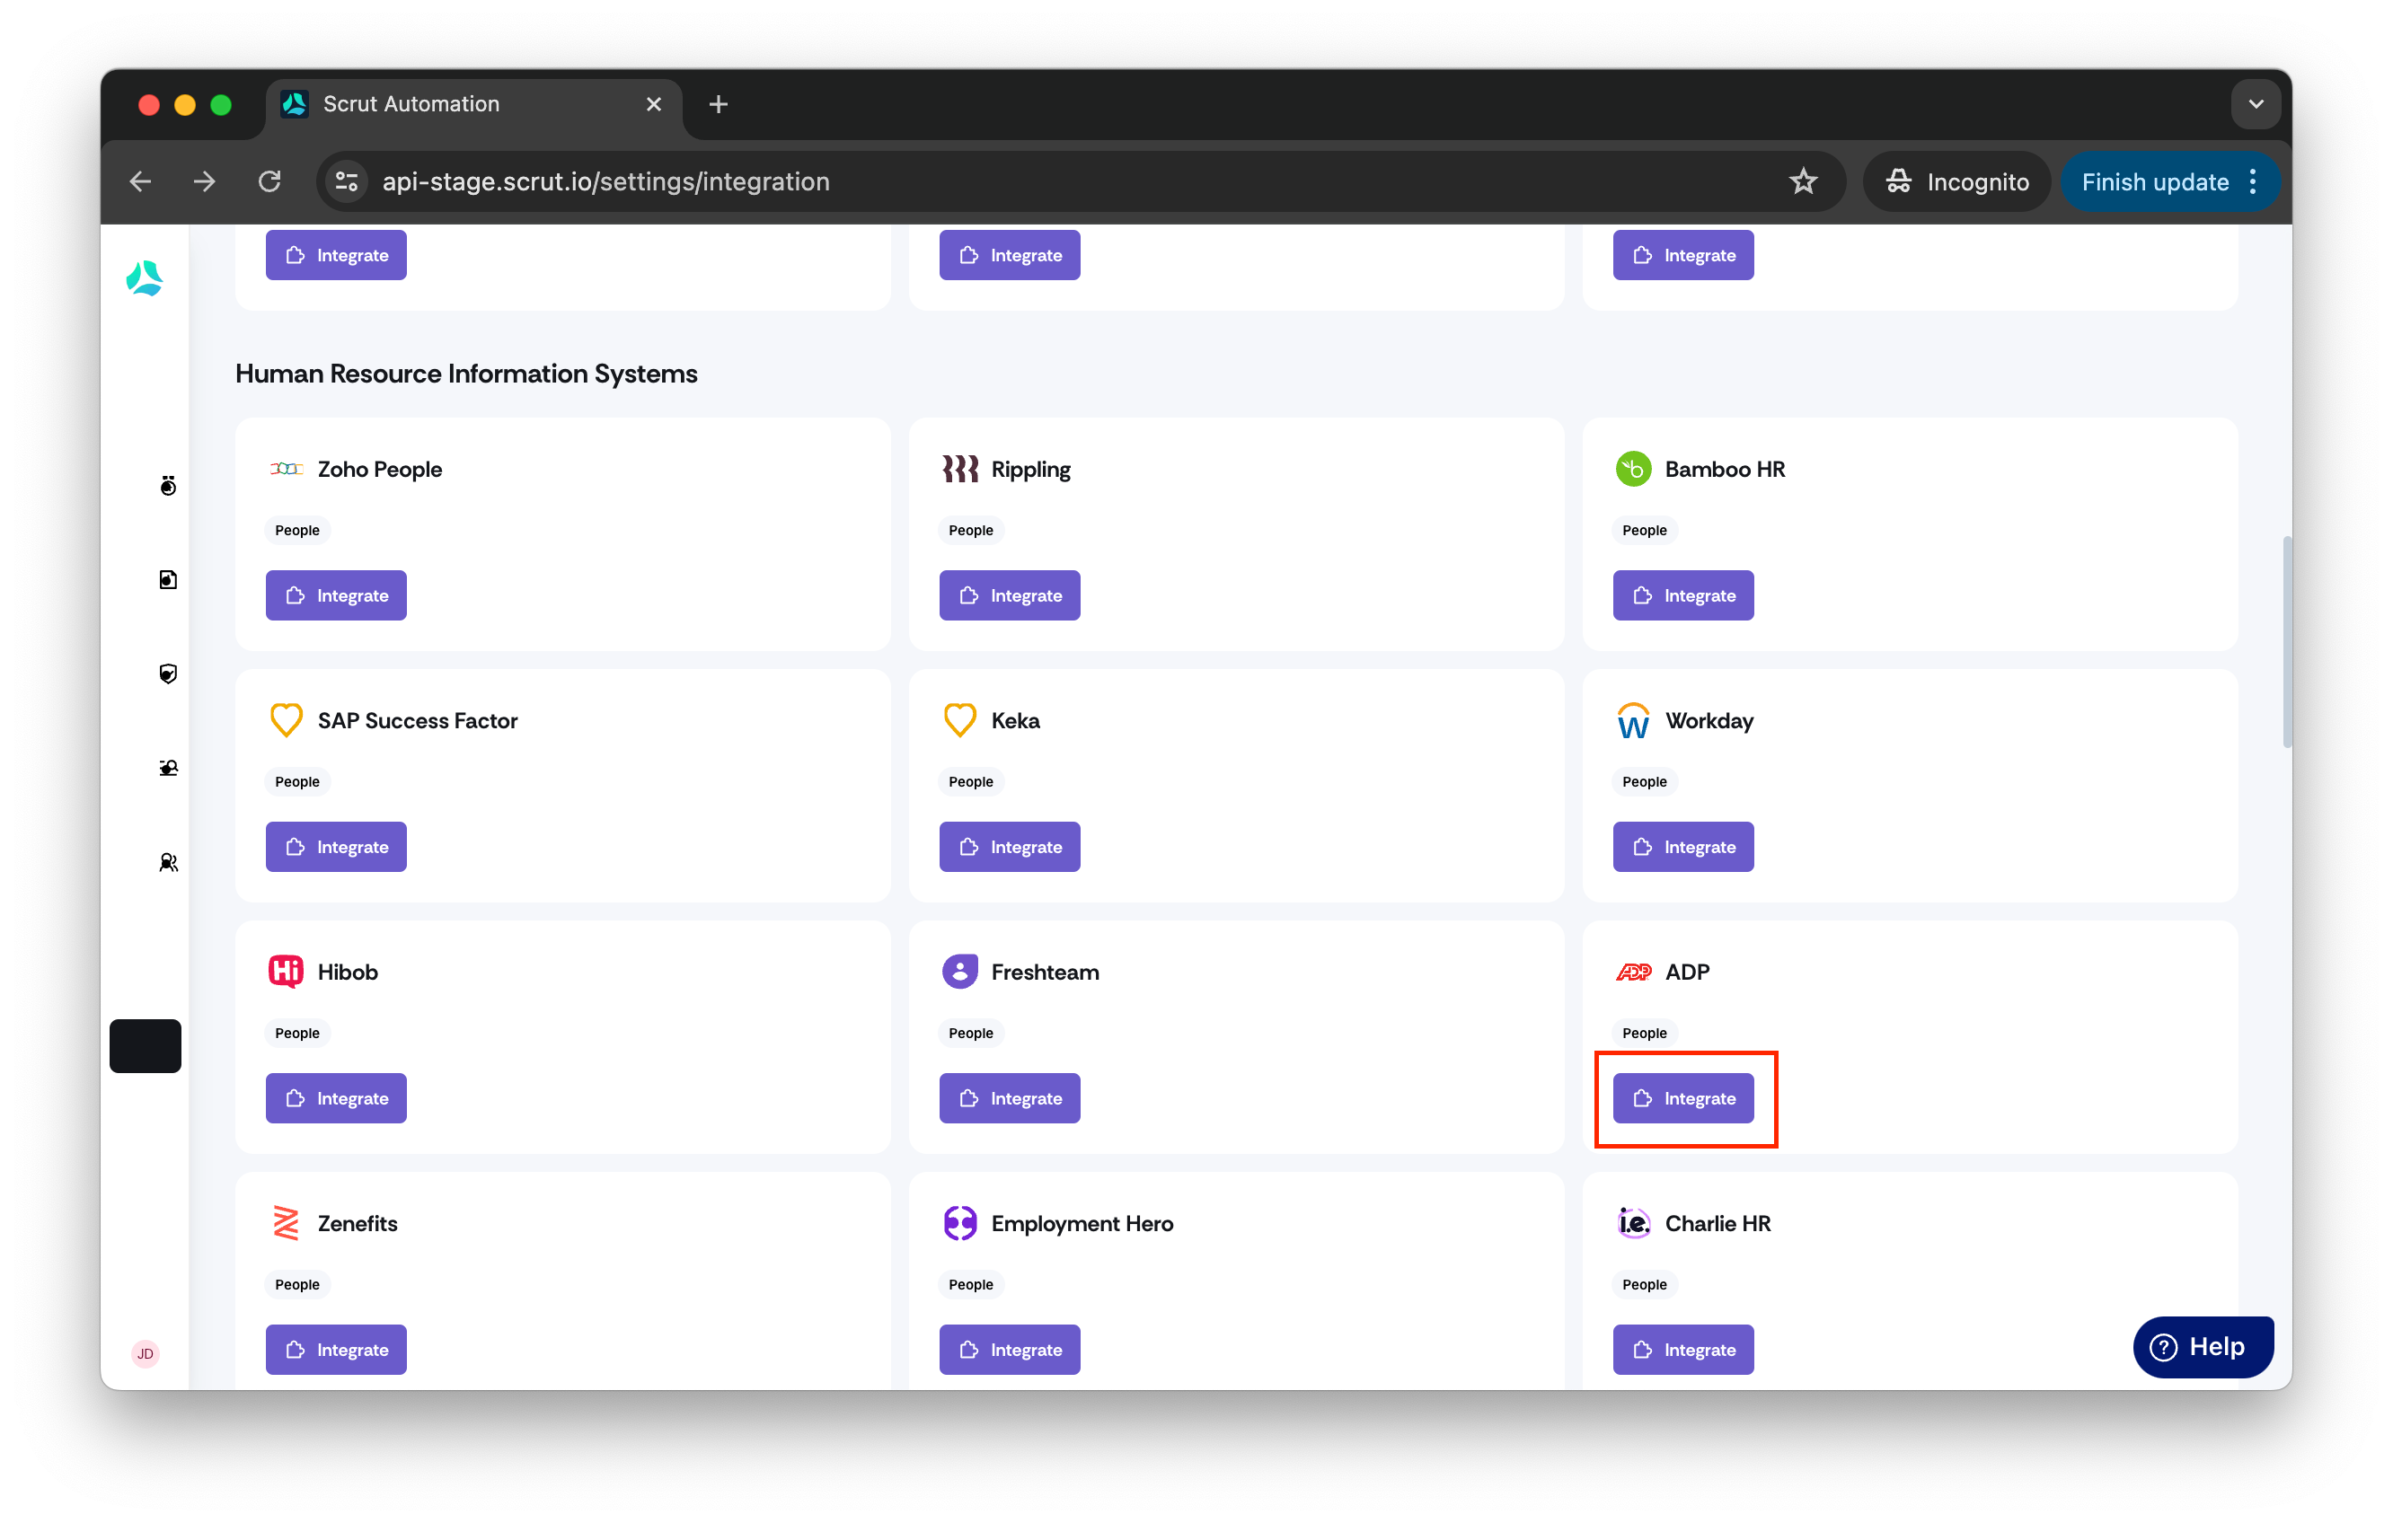Integrate ADP
This screenshot has height=1523, width=2393.
click(x=1682, y=1097)
